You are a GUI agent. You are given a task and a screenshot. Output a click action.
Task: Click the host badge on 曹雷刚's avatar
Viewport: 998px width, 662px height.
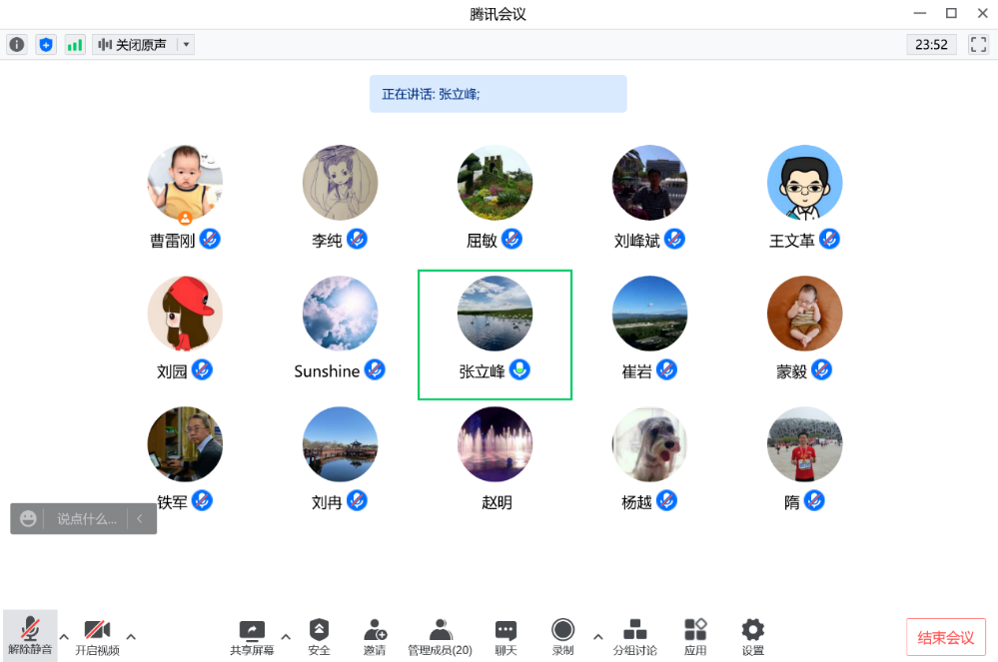(185, 218)
